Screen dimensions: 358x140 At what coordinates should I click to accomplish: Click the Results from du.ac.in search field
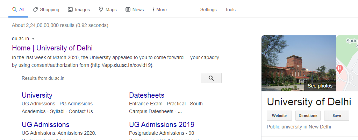coord(110,78)
